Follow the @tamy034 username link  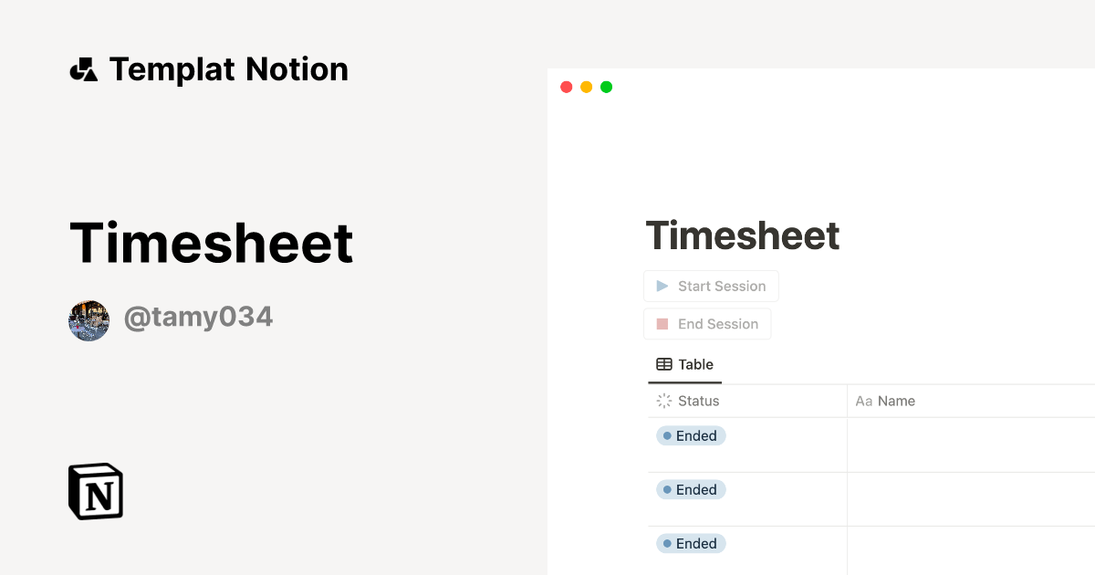coord(199,317)
